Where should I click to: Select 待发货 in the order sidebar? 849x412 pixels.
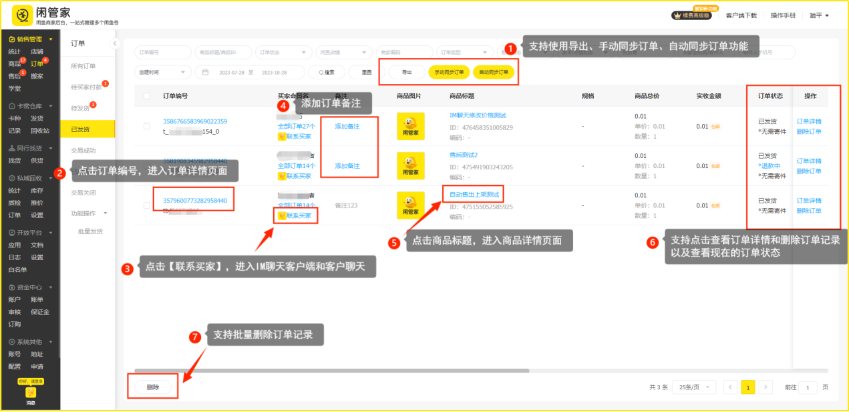coord(80,107)
